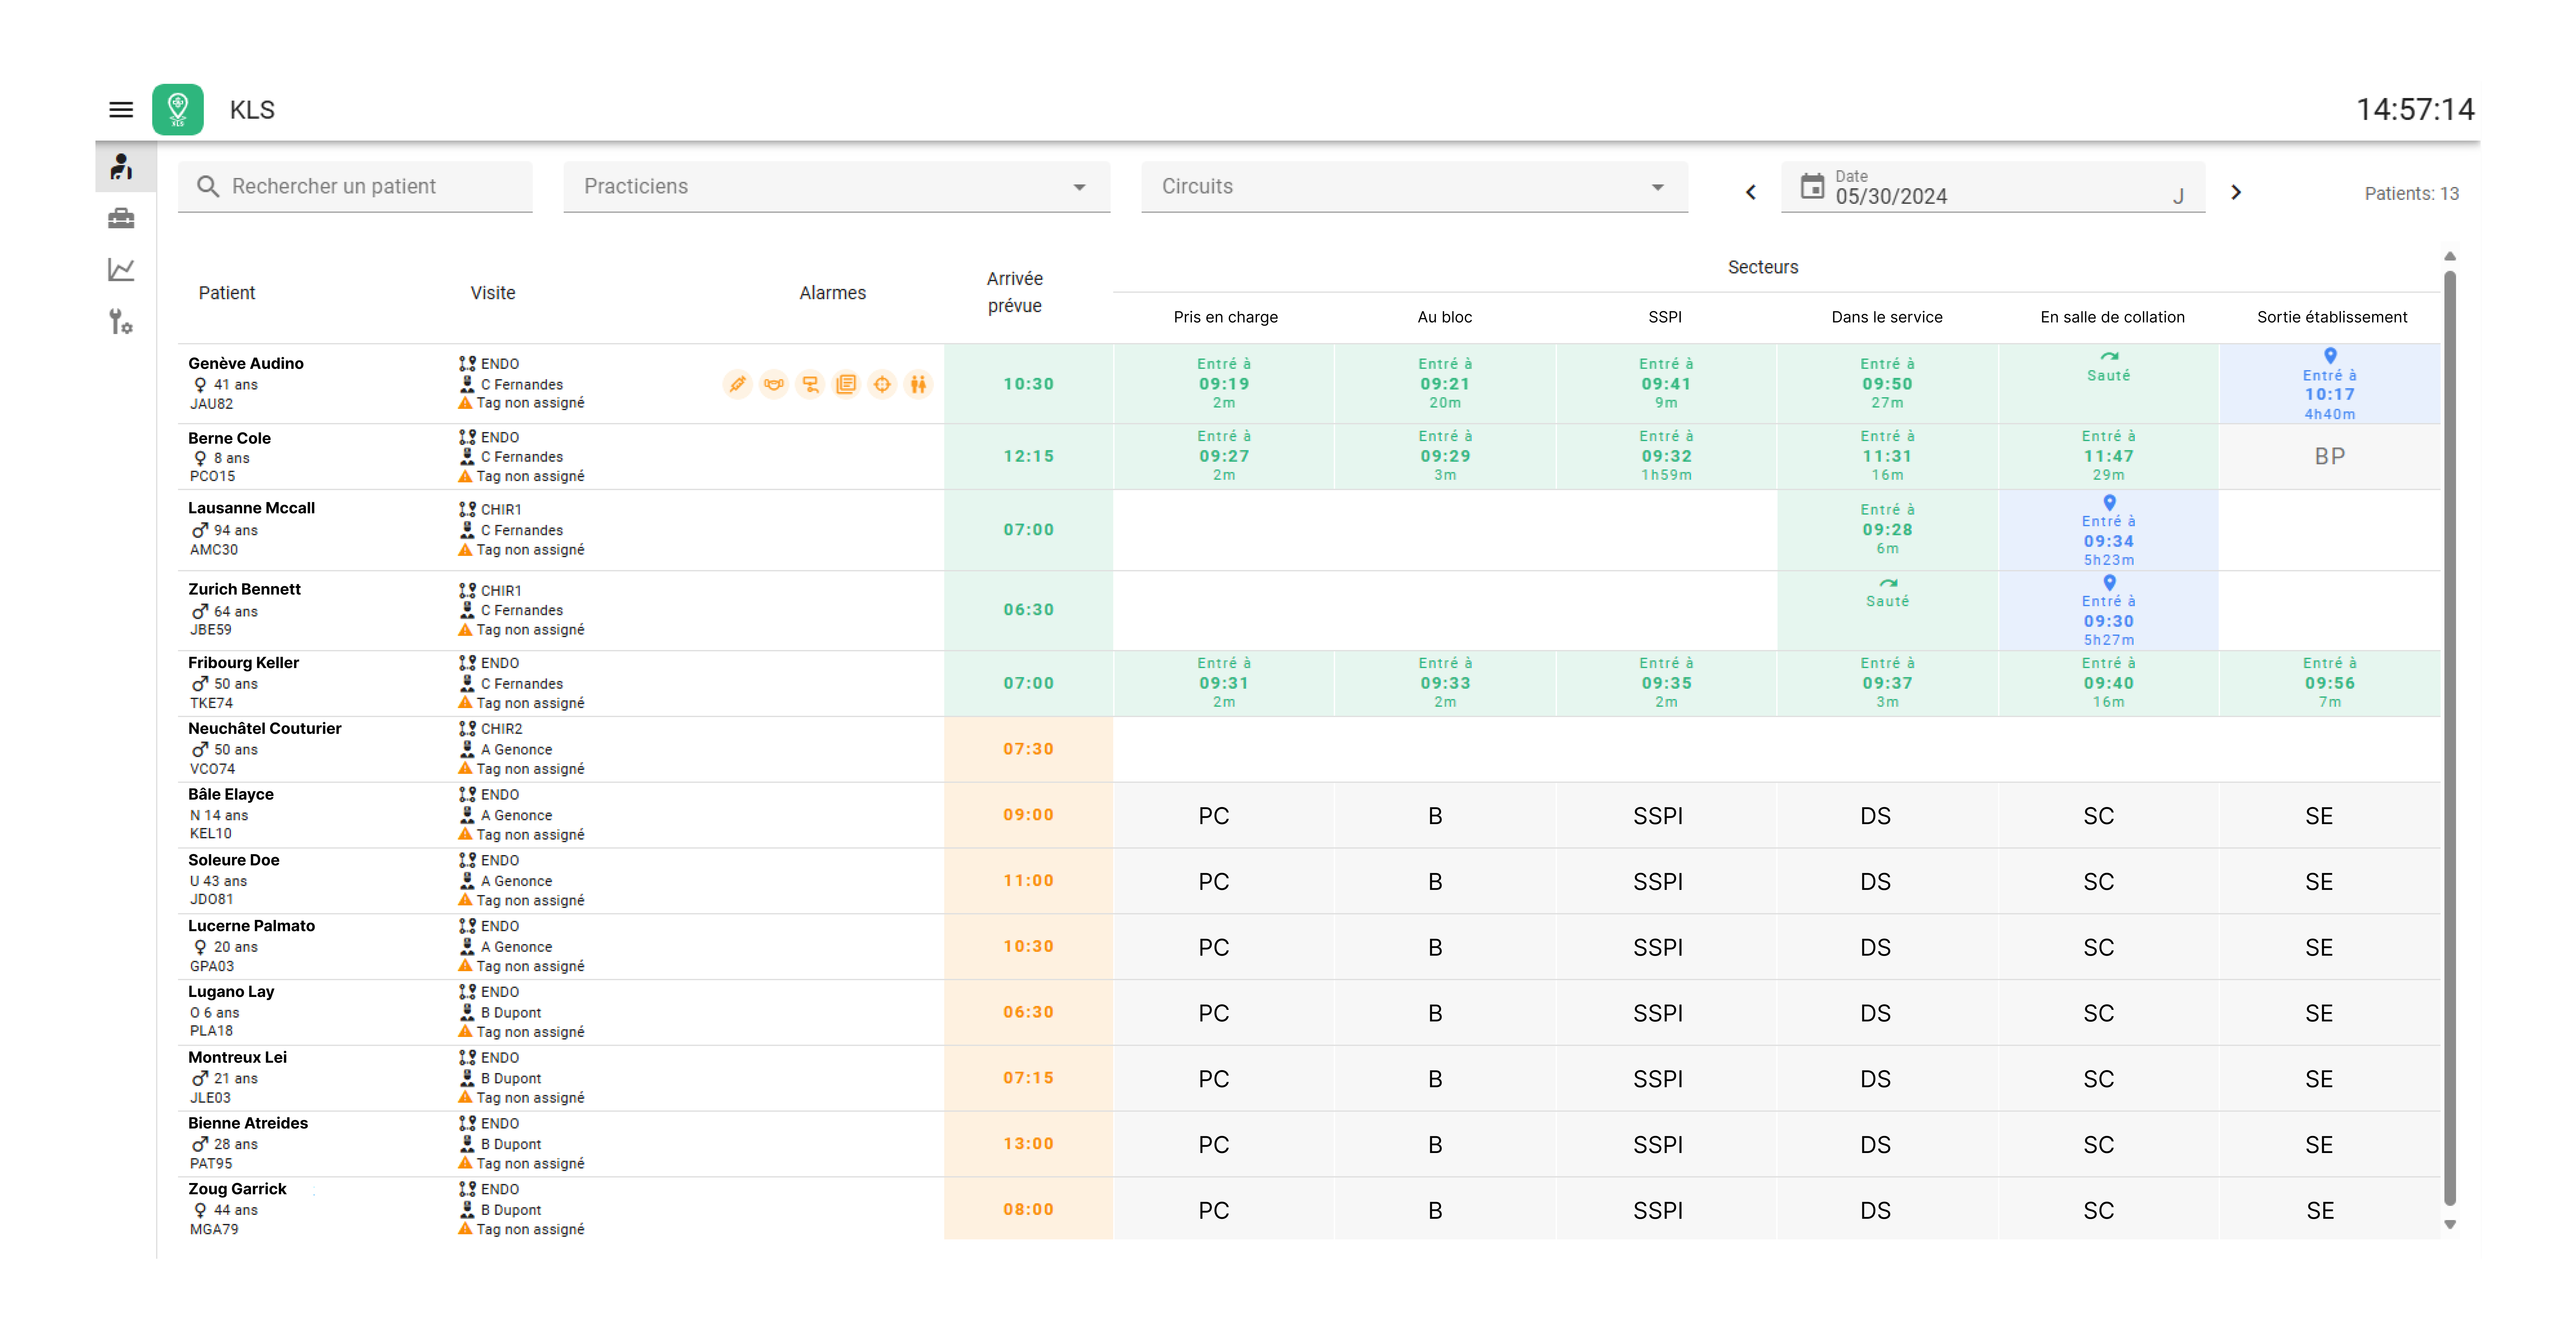
Task: Click the SSPI sector header
Action: pyautogui.click(x=1665, y=317)
